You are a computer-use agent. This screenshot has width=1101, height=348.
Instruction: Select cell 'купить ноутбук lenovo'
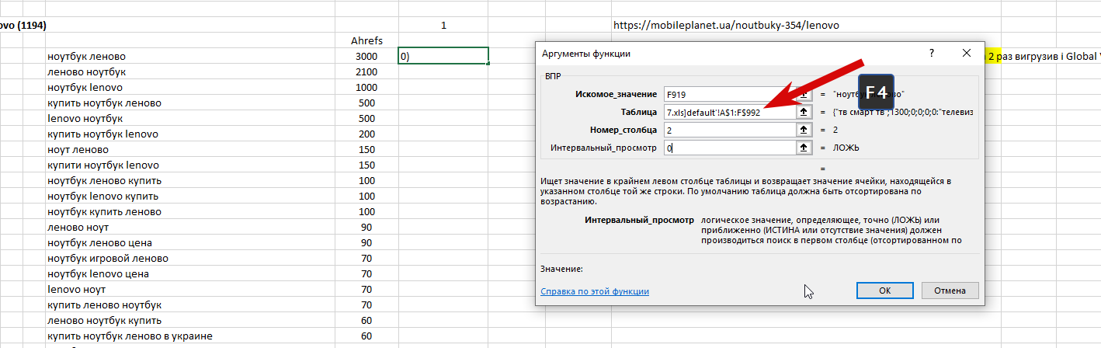tap(190, 134)
